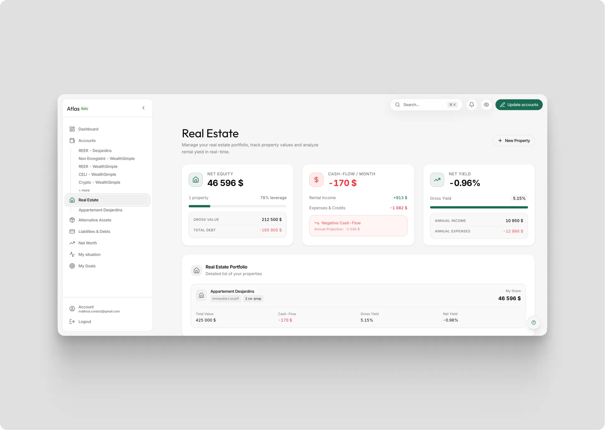Click the Net Equity house icon
The height and width of the screenshot is (430, 605).
[x=196, y=180]
